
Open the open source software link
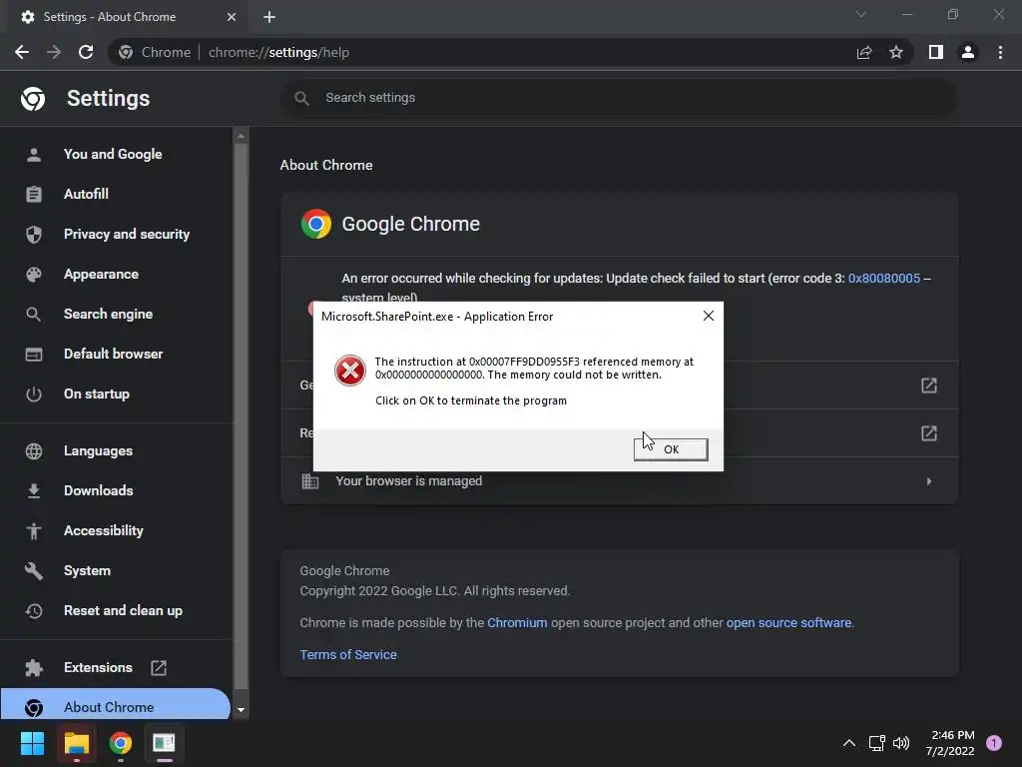[788, 623]
